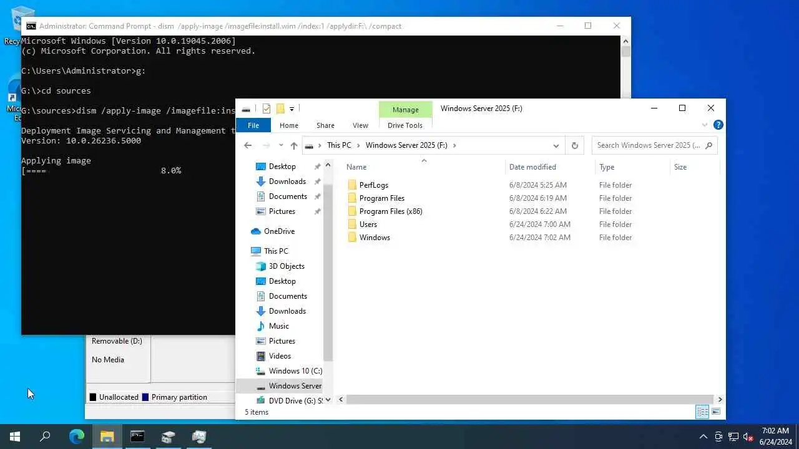This screenshot has height=449, width=799.
Task: Click the drive icon in Explorer's title bar
Action: coord(246,109)
